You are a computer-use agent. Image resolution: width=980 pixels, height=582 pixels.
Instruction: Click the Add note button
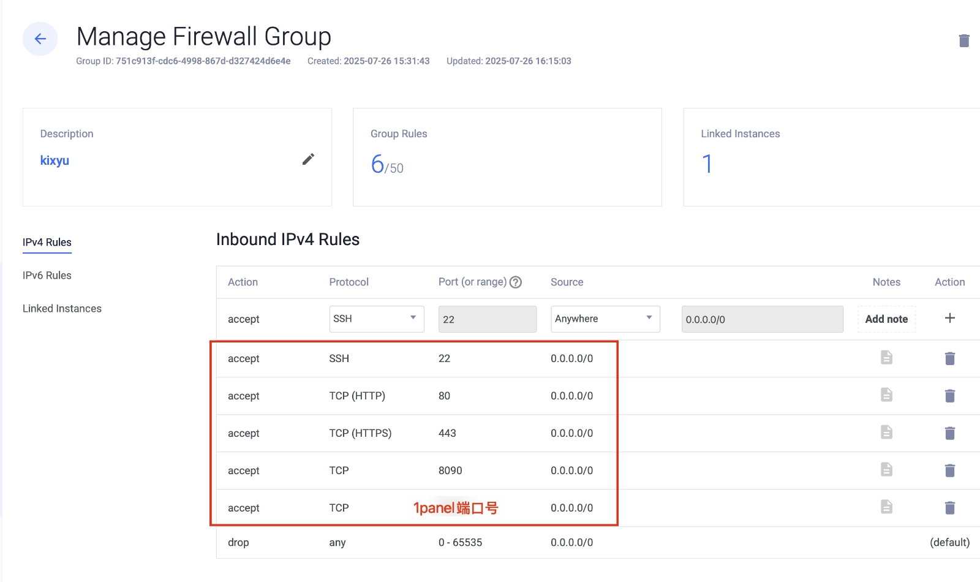point(886,319)
